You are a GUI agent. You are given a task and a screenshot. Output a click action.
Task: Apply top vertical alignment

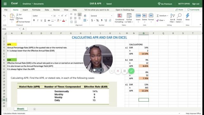pos(71,14)
